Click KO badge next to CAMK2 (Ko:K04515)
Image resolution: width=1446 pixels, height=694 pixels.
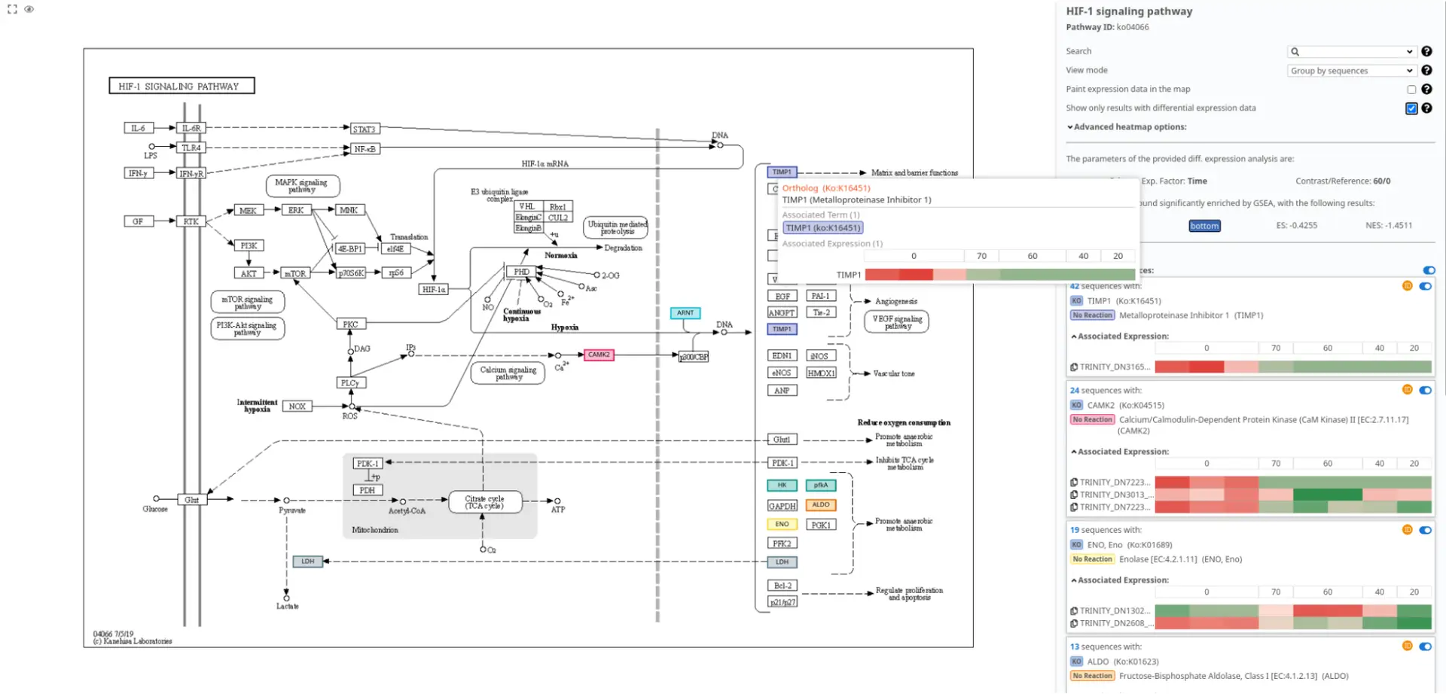pyautogui.click(x=1076, y=405)
